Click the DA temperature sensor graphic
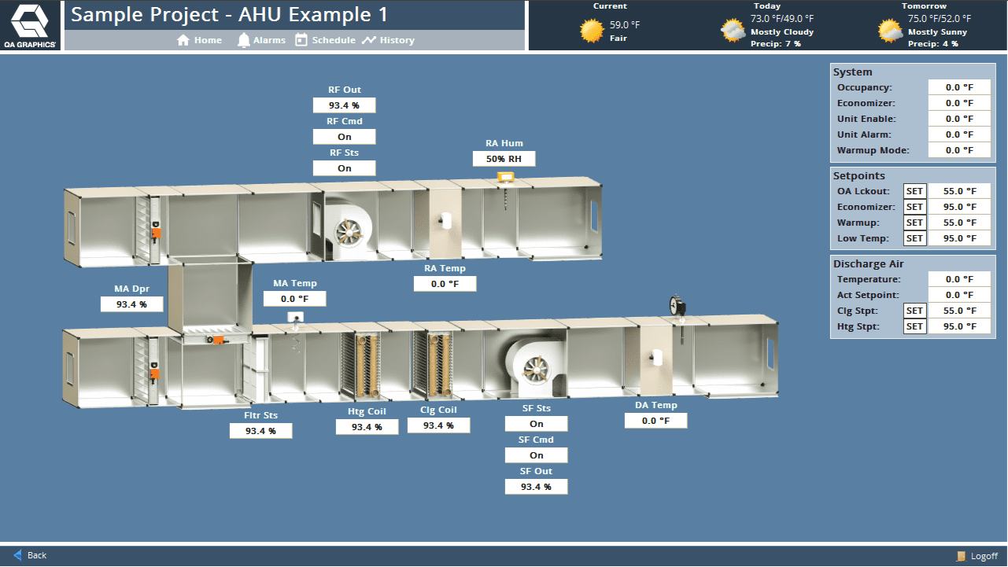The height and width of the screenshot is (567, 1008). point(657,356)
